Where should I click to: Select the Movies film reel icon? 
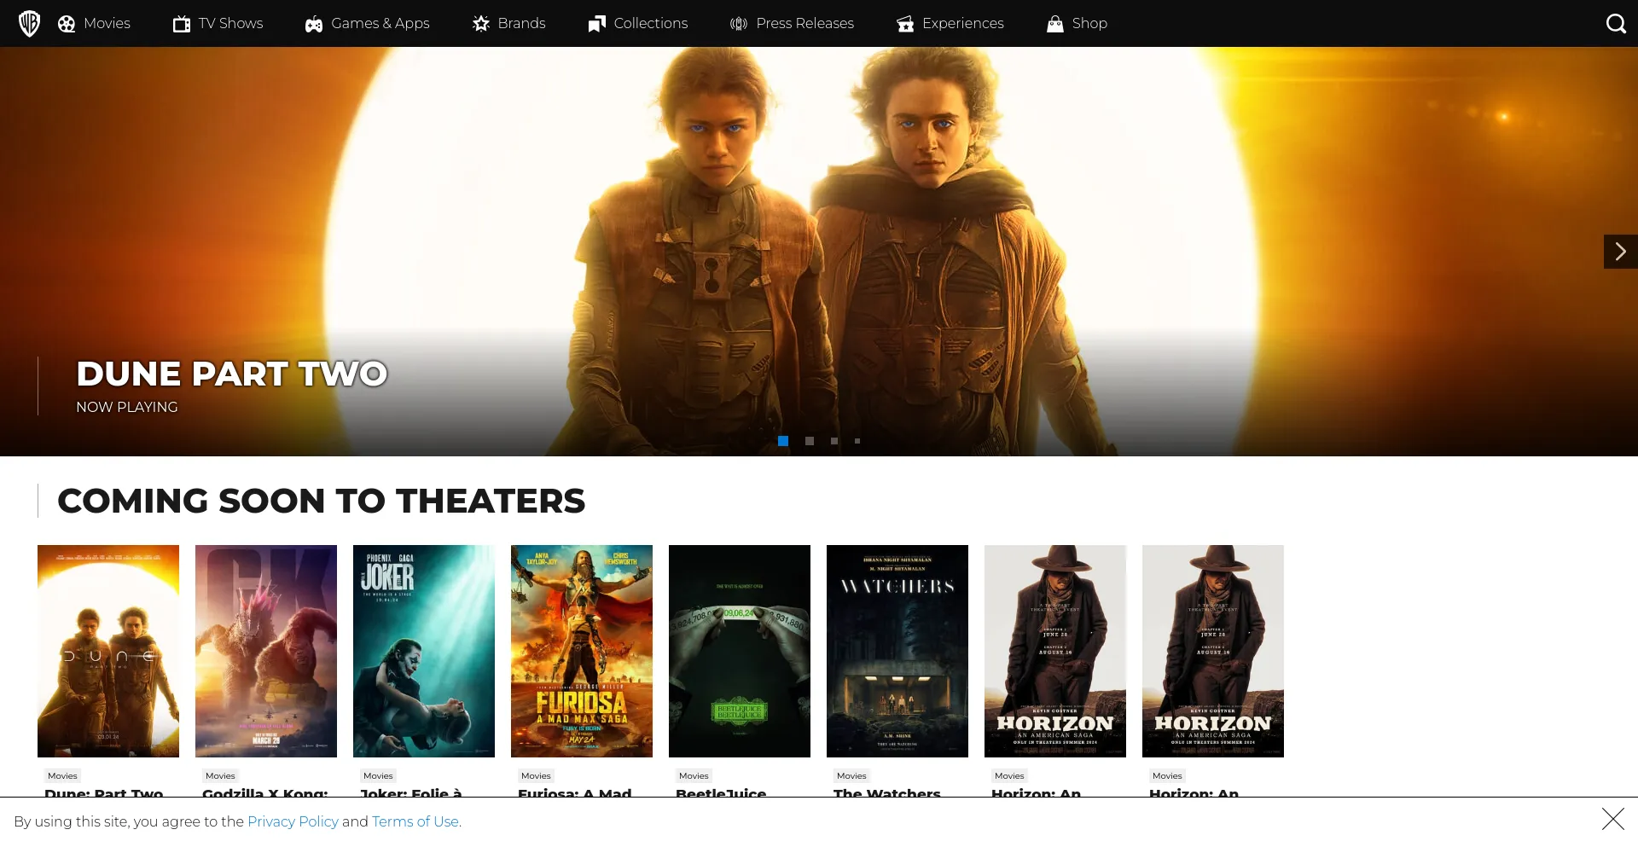click(67, 23)
